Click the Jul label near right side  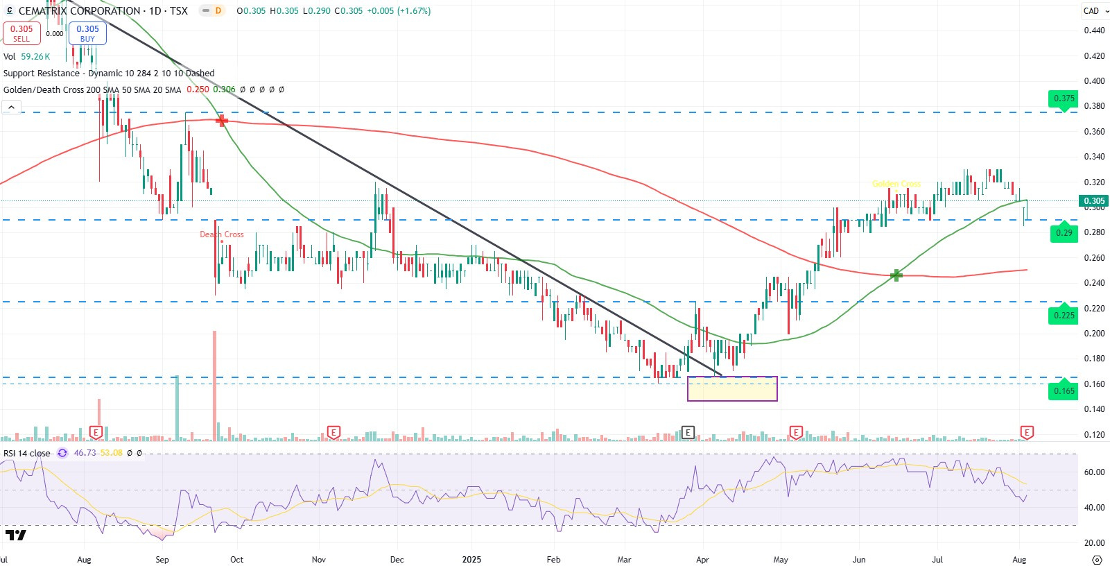pyautogui.click(x=937, y=559)
